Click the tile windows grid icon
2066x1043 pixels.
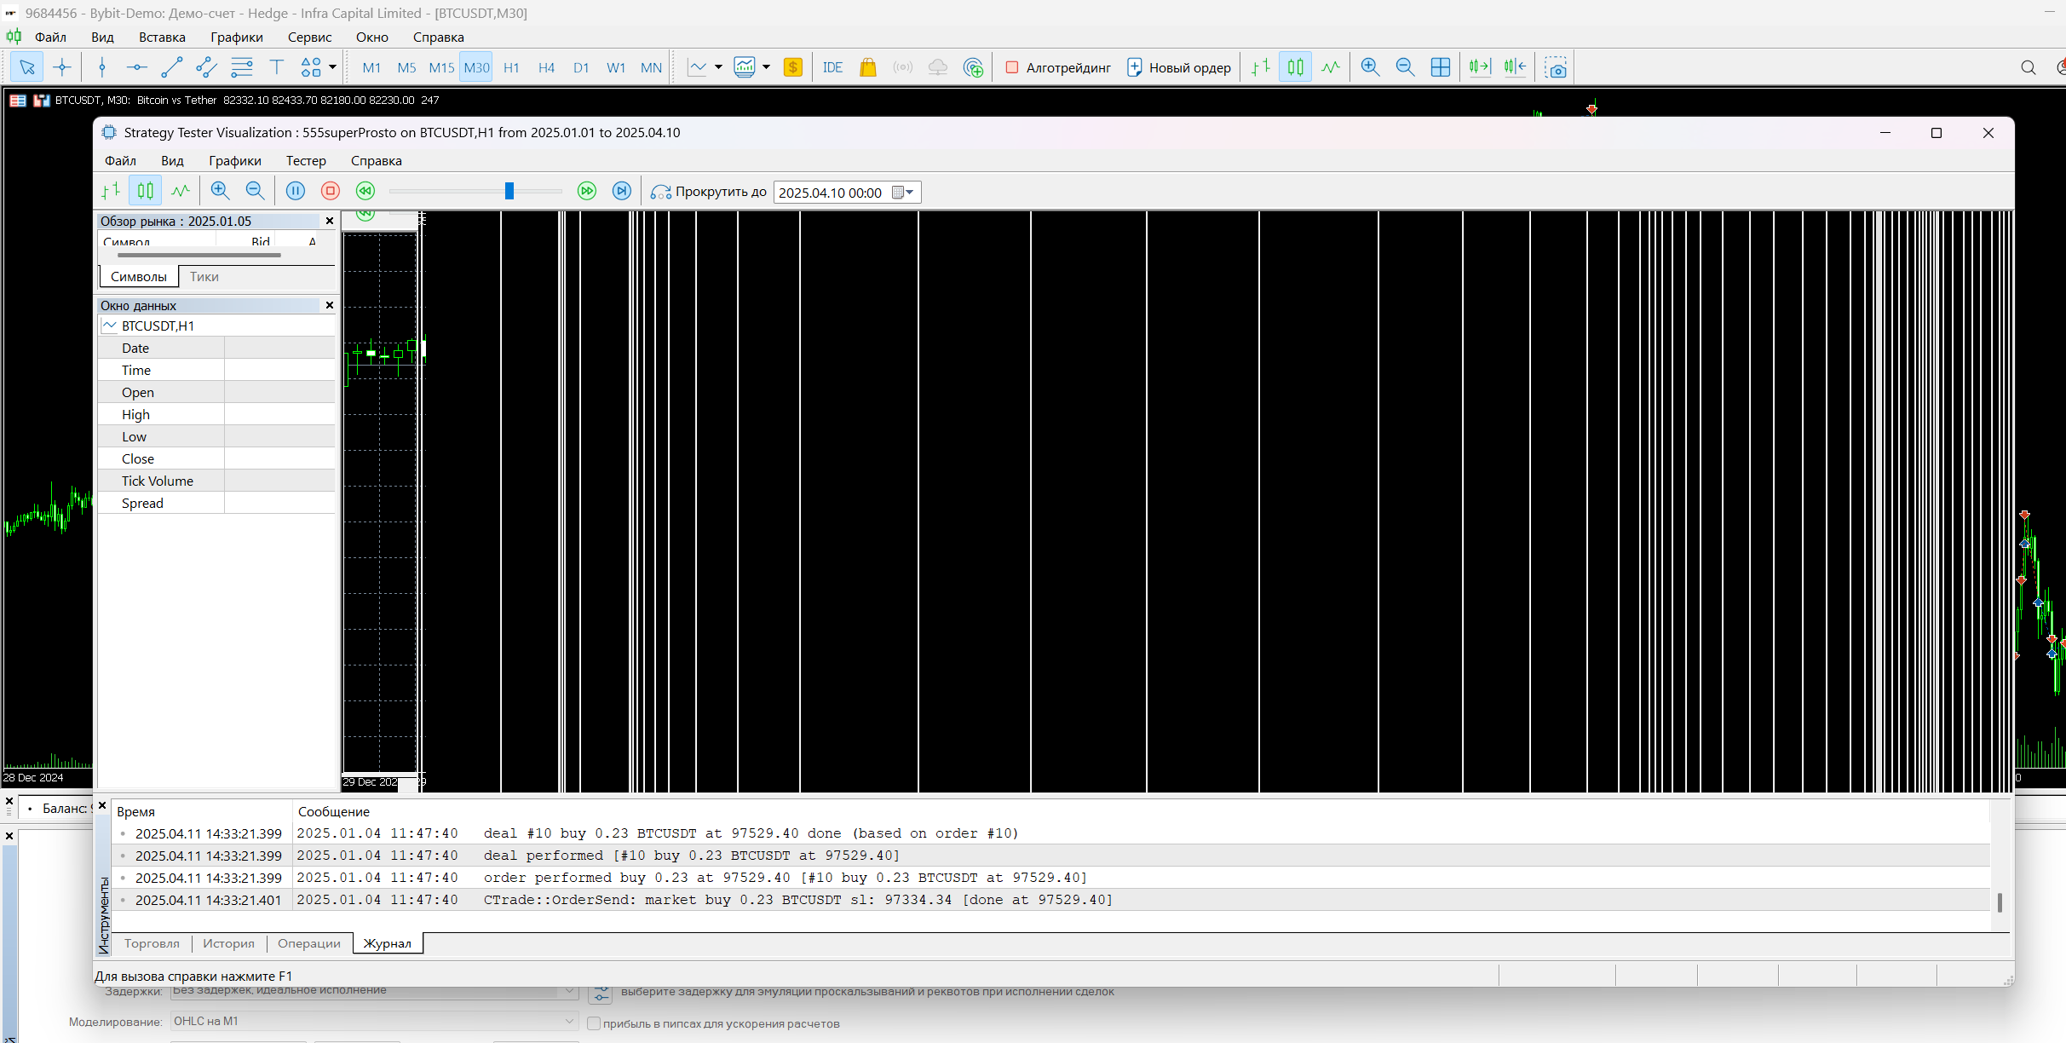[1440, 67]
